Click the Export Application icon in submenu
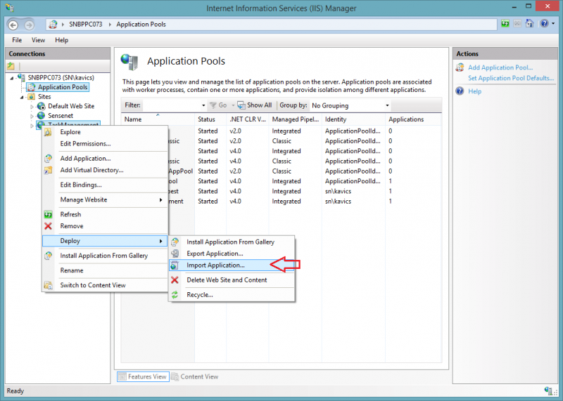Image resolution: width=563 pixels, height=401 pixels. [x=175, y=254]
